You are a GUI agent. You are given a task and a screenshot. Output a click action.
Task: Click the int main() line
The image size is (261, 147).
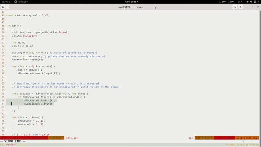coord(13,25)
